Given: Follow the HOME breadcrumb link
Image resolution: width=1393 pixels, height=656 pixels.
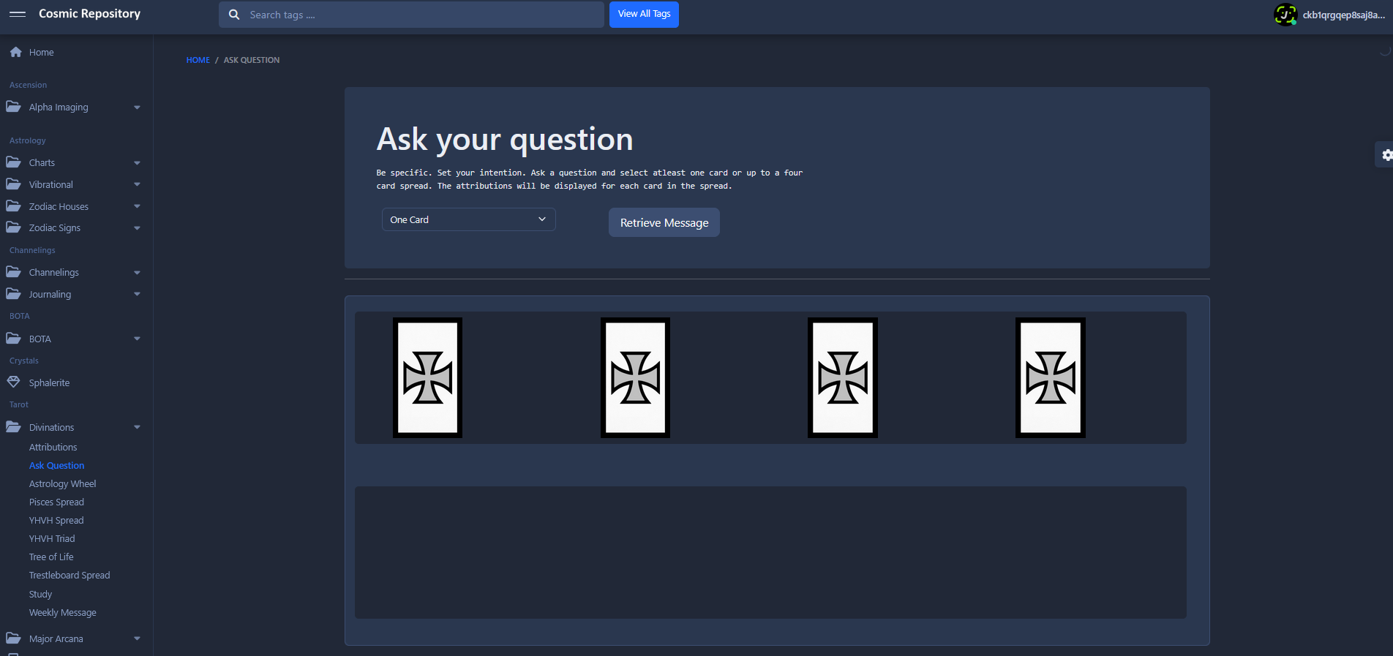Looking at the screenshot, I should click(198, 60).
